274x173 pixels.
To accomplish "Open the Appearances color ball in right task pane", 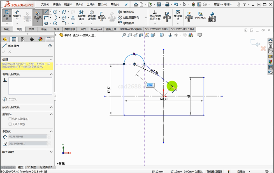I will coord(270,62).
